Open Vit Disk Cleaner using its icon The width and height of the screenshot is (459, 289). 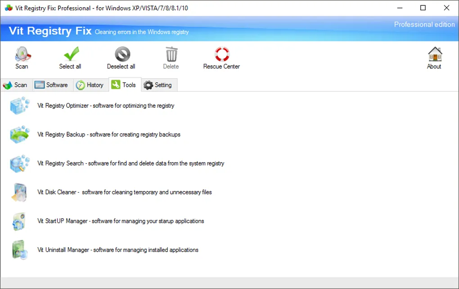(x=19, y=192)
